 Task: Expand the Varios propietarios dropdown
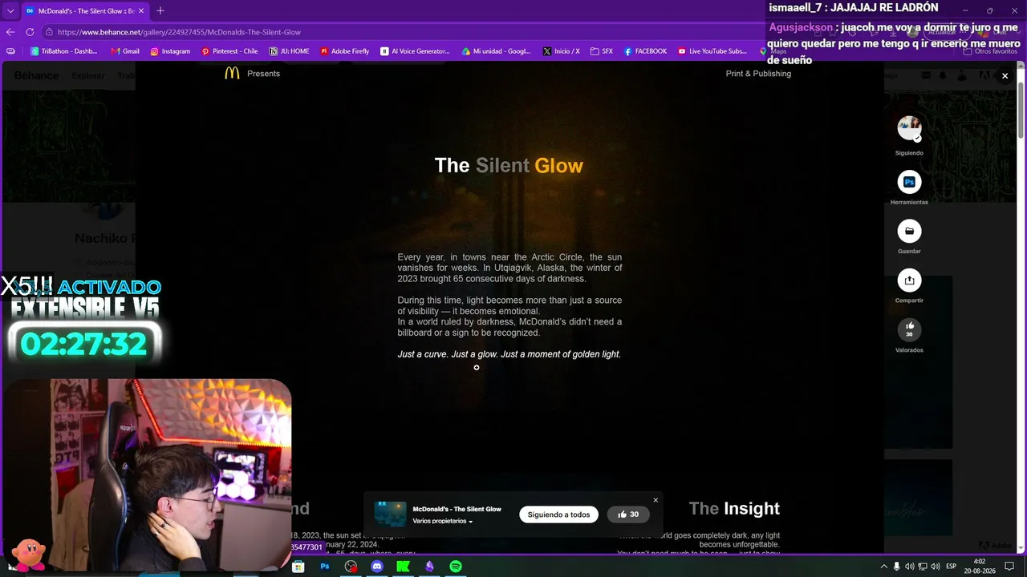pos(443,521)
